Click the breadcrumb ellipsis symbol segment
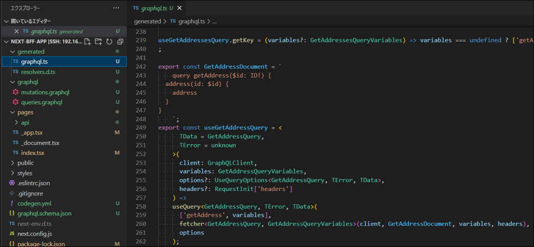 coord(214,21)
